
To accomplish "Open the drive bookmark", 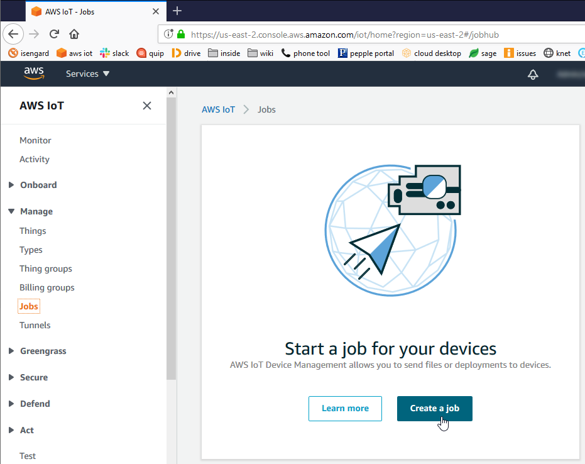I will (x=186, y=53).
